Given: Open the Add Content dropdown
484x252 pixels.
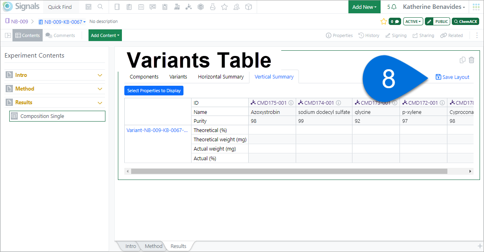Looking at the screenshot, I should (105, 35).
